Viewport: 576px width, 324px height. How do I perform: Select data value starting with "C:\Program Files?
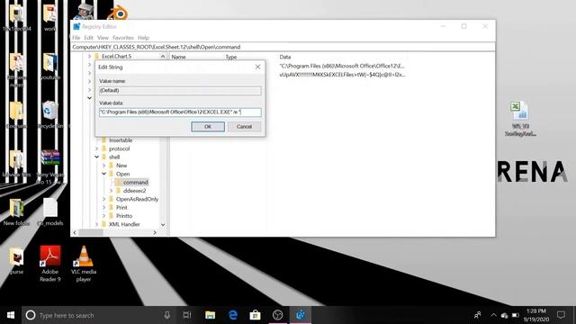pos(342,66)
